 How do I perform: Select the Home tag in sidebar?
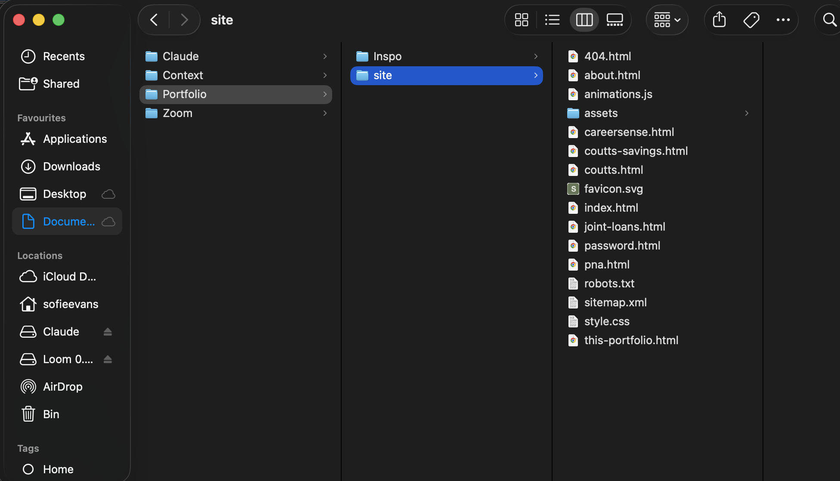(x=67, y=469)
